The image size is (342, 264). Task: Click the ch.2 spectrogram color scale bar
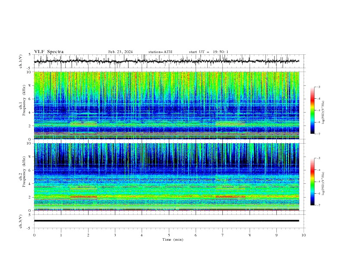pos(312,182)
